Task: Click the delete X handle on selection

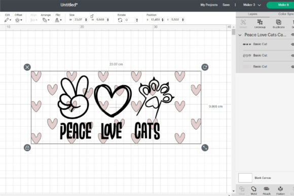Action: pyautogui.click(x=27, y=67)
